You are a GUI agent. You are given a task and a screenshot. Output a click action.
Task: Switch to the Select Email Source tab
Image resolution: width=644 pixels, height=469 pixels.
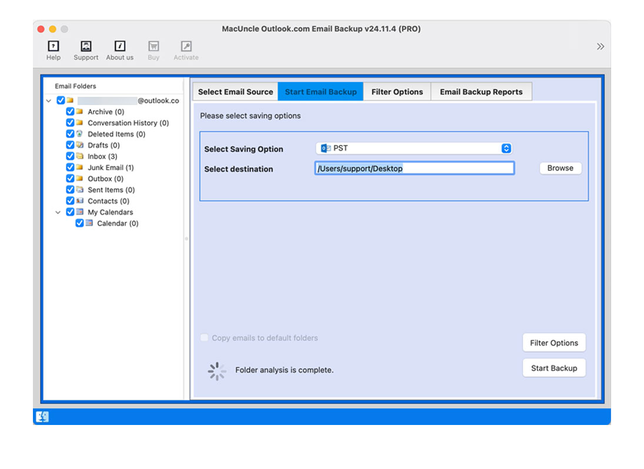click(235, 92)
